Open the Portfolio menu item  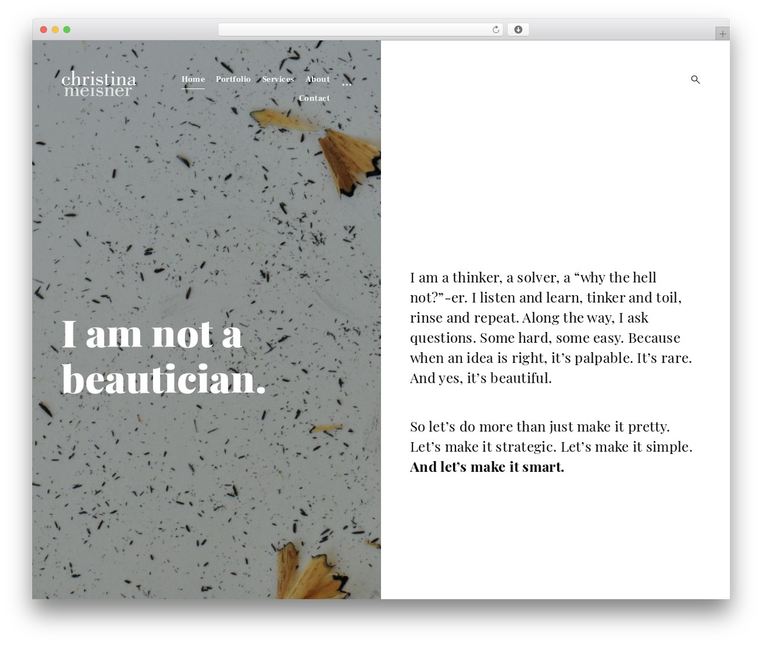pyautogui.click(x=233, y=79)
